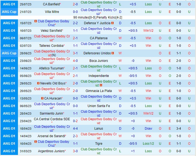
Task: Click 'W' result in CA Platense row
Action: click(120, 38)
